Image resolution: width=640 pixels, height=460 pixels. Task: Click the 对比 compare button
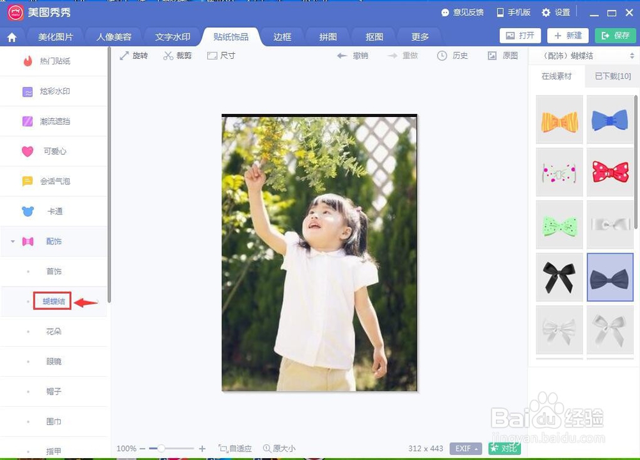coord(504,448)
